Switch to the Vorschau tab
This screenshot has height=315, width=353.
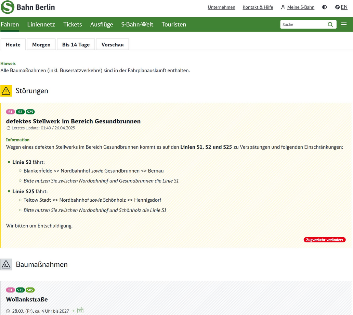click(x=112, y=45)
